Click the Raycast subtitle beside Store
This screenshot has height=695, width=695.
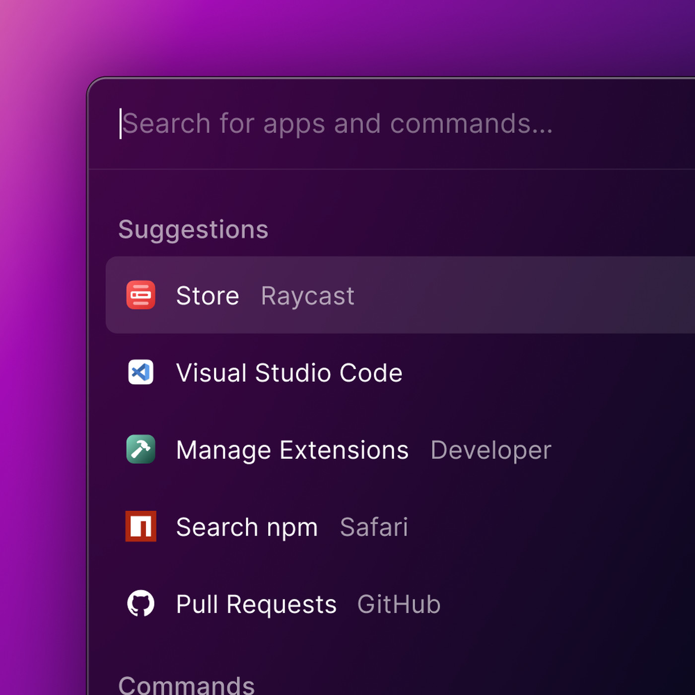(x=307, y=296)
